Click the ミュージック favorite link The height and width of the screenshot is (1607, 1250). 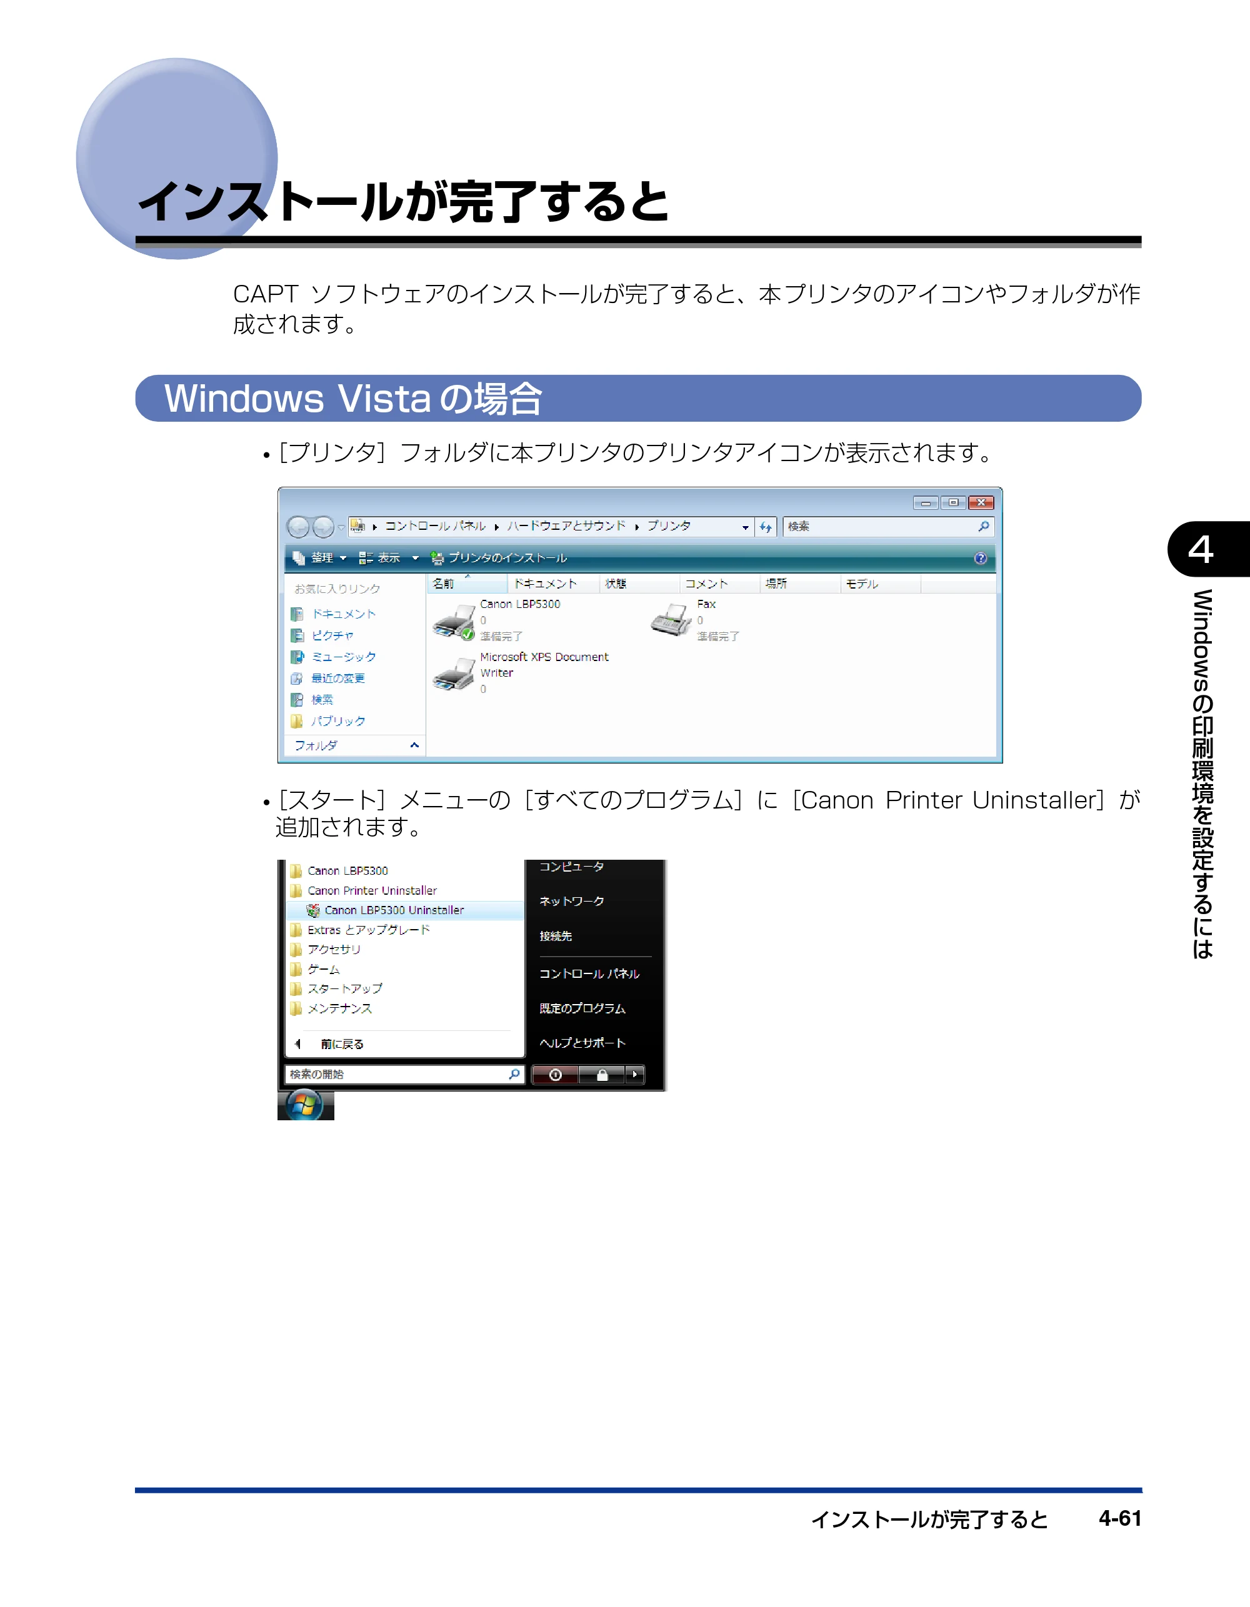tap(334, 656)
